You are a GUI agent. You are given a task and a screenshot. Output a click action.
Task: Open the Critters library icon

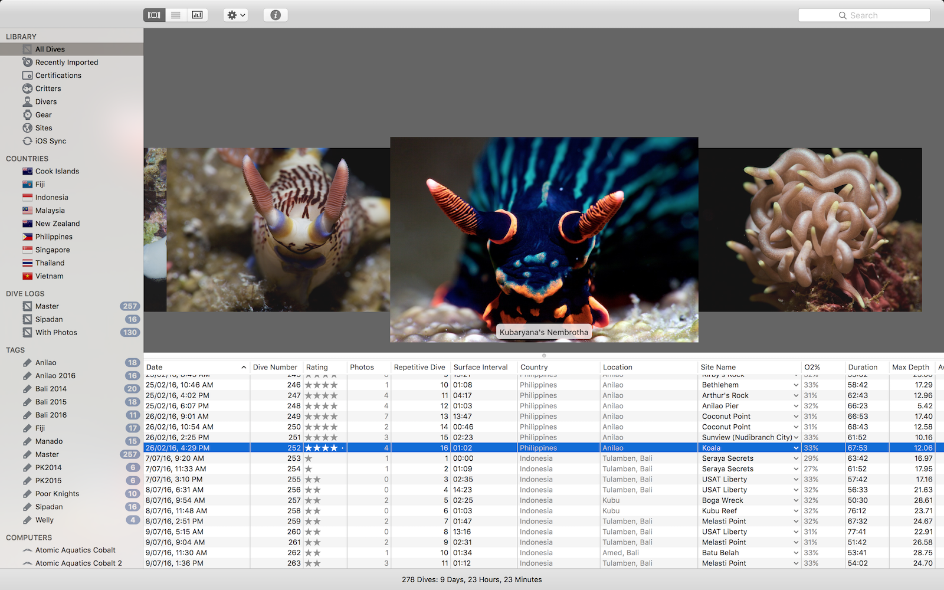click(x=27, y=88)
